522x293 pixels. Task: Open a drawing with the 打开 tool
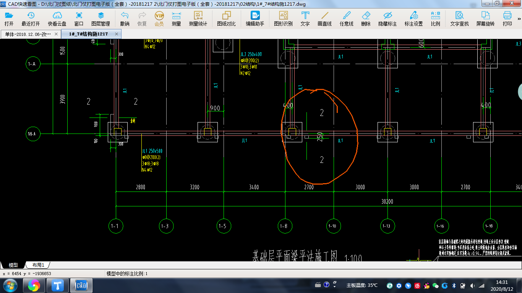(9, 19)
